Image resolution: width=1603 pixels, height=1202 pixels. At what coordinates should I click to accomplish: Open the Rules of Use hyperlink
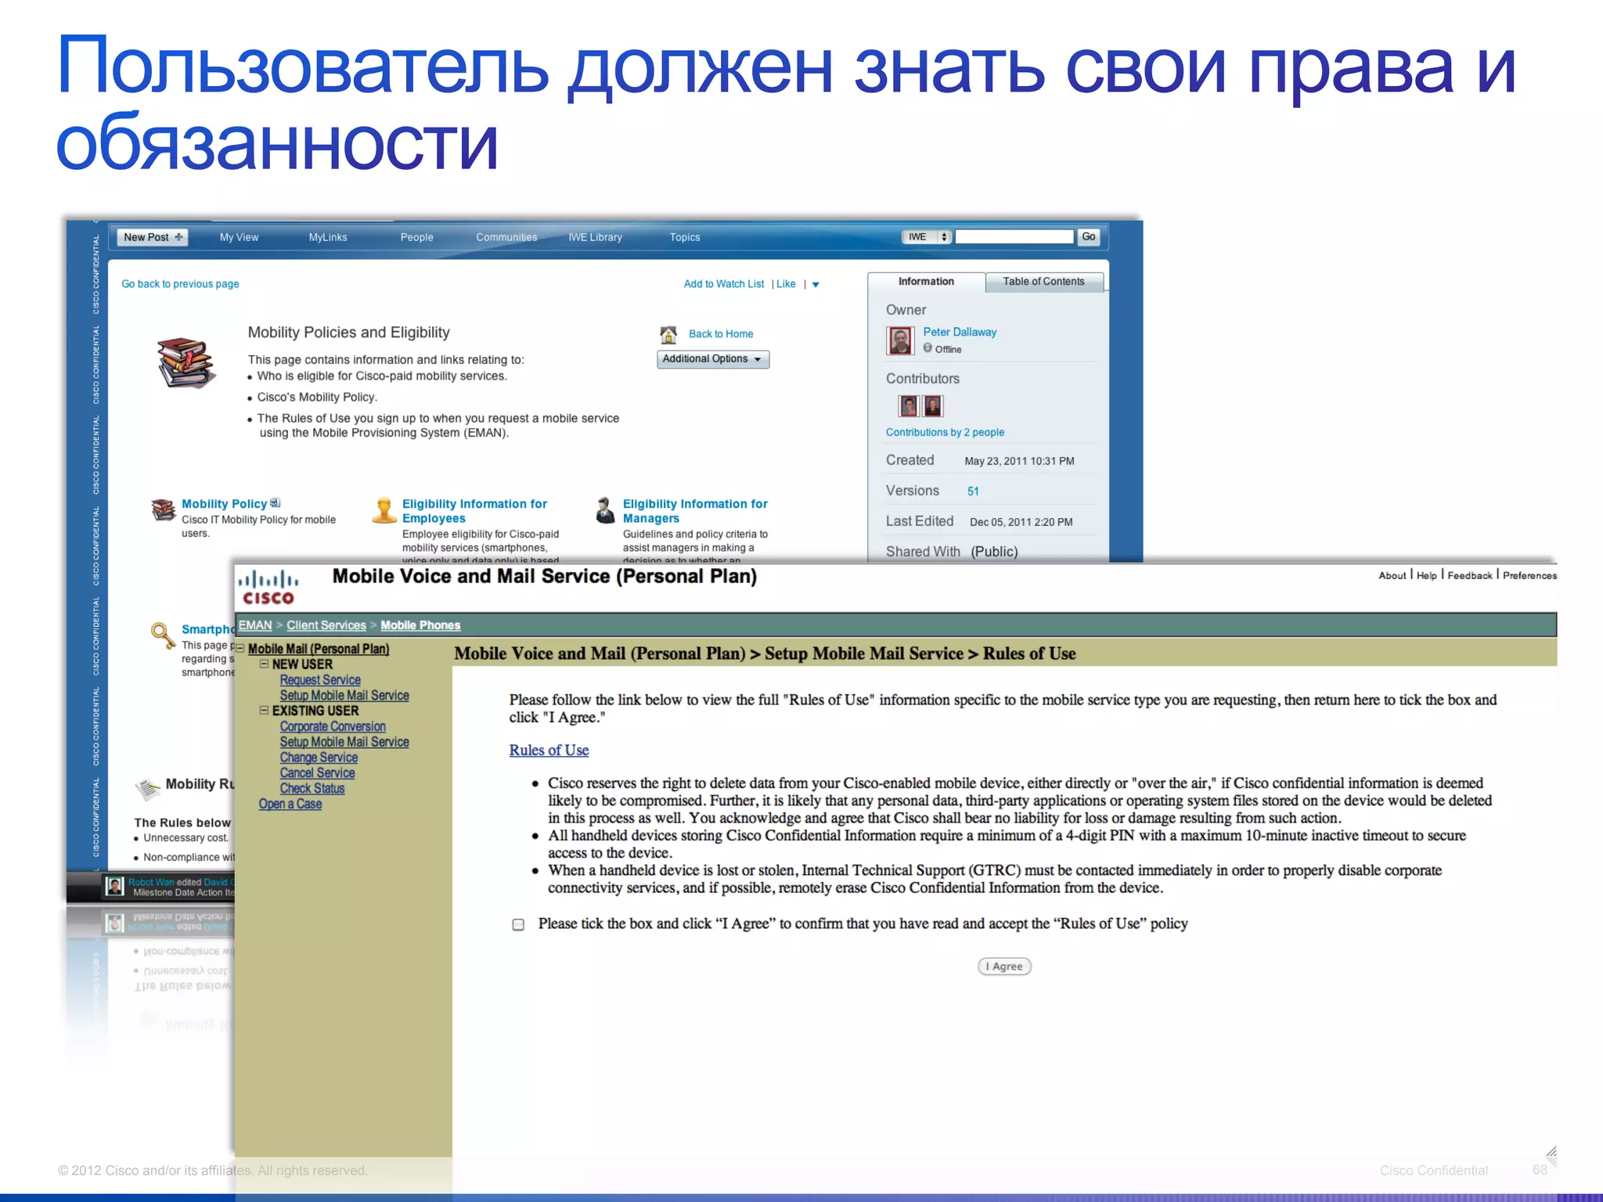[549, 750]
